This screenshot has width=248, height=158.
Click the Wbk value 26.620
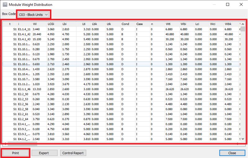coord(229,89)
